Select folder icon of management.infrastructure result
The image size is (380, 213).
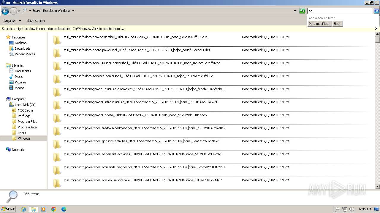pos(57,105)
